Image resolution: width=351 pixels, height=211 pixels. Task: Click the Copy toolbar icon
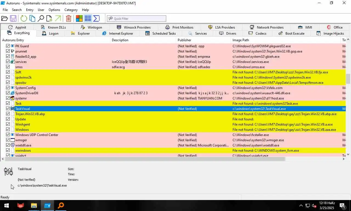[x=32, y=18]
